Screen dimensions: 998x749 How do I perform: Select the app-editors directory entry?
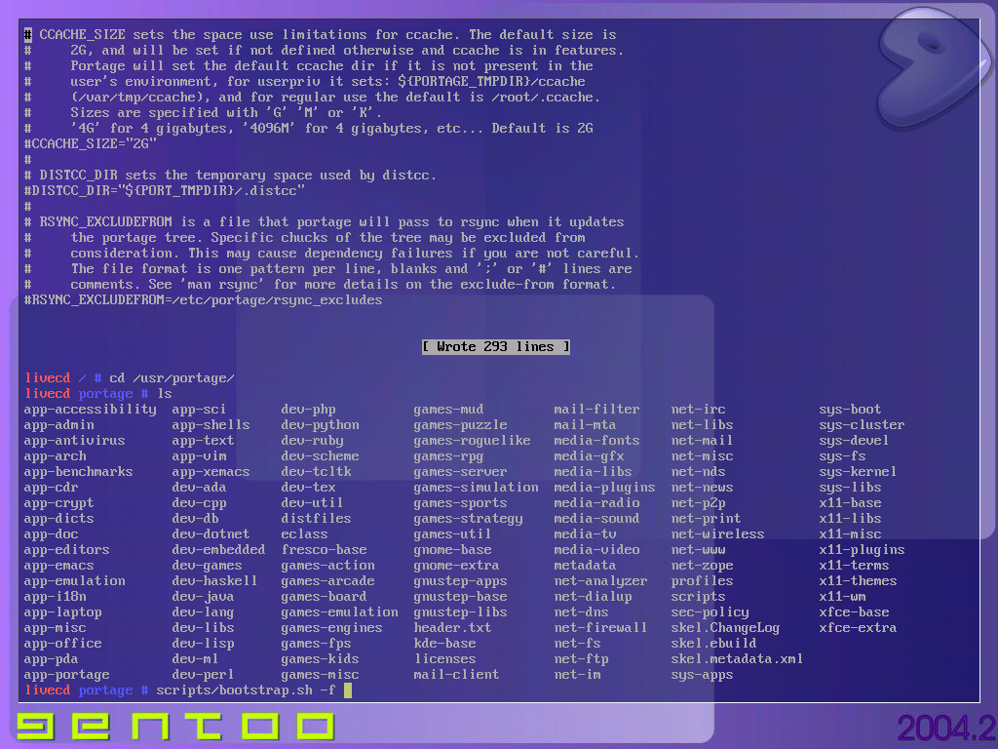[67, 550]
